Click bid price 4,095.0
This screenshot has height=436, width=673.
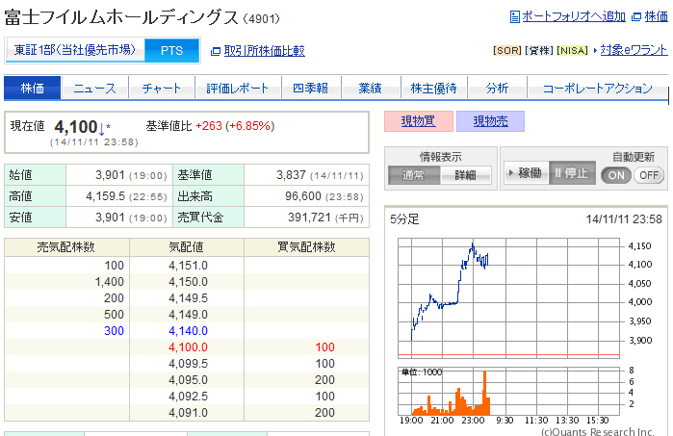click(x=188, y=380)
